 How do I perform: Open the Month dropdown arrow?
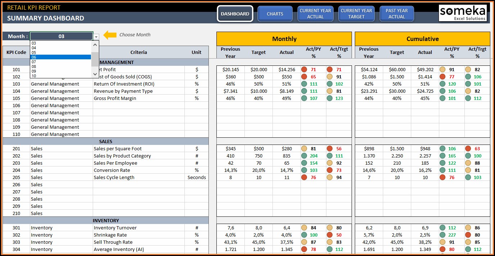click(96, 37)
